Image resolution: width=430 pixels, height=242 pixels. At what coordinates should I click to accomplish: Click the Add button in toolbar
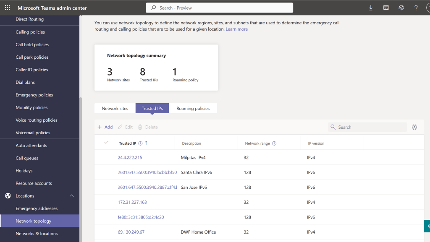click(105, 127)
